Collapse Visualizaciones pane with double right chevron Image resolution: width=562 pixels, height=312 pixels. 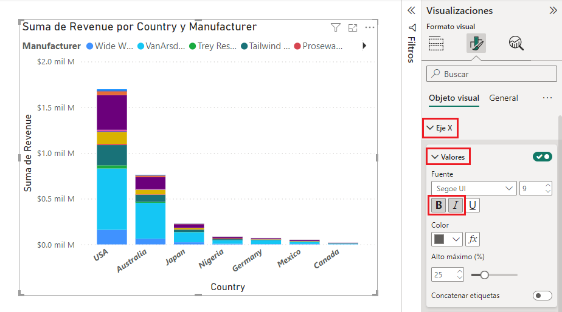pyautogui.click(x=553, y=10)
